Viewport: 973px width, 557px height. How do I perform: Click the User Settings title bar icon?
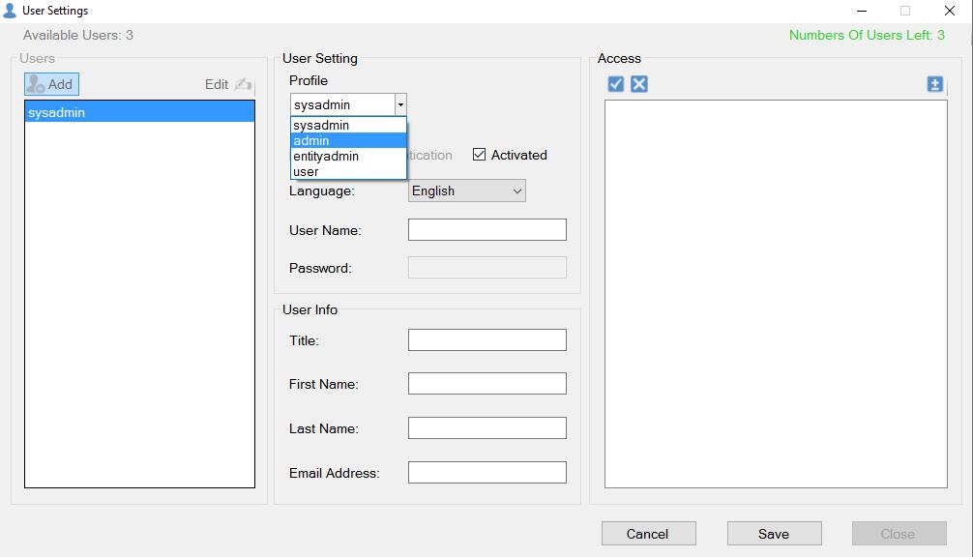(x=10, y=11)
